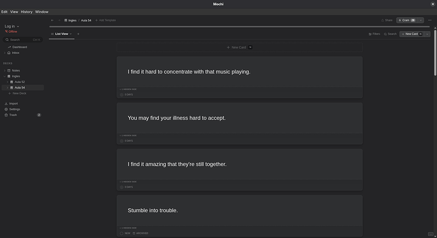Click the sidebar search magnifier icon

click(7, 40)
